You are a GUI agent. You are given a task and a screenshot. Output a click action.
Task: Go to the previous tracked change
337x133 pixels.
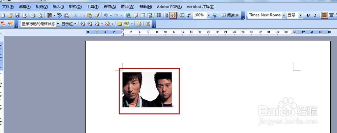pos(83,24)
